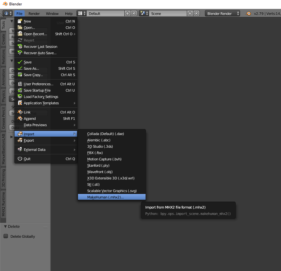281x271 pixels.
Task: Click the Save As icon
Action: [20, 68]
